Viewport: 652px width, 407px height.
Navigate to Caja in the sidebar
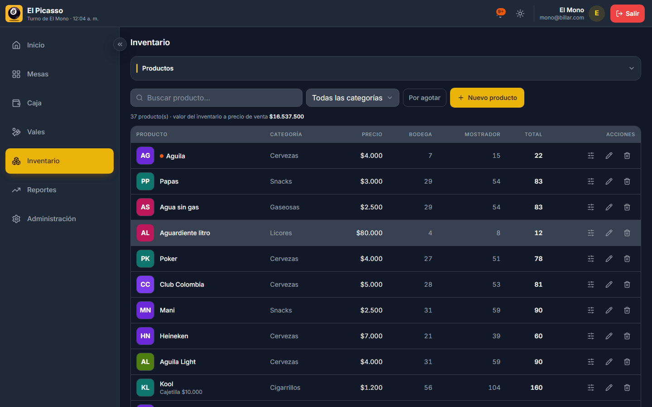pos(59,103)
